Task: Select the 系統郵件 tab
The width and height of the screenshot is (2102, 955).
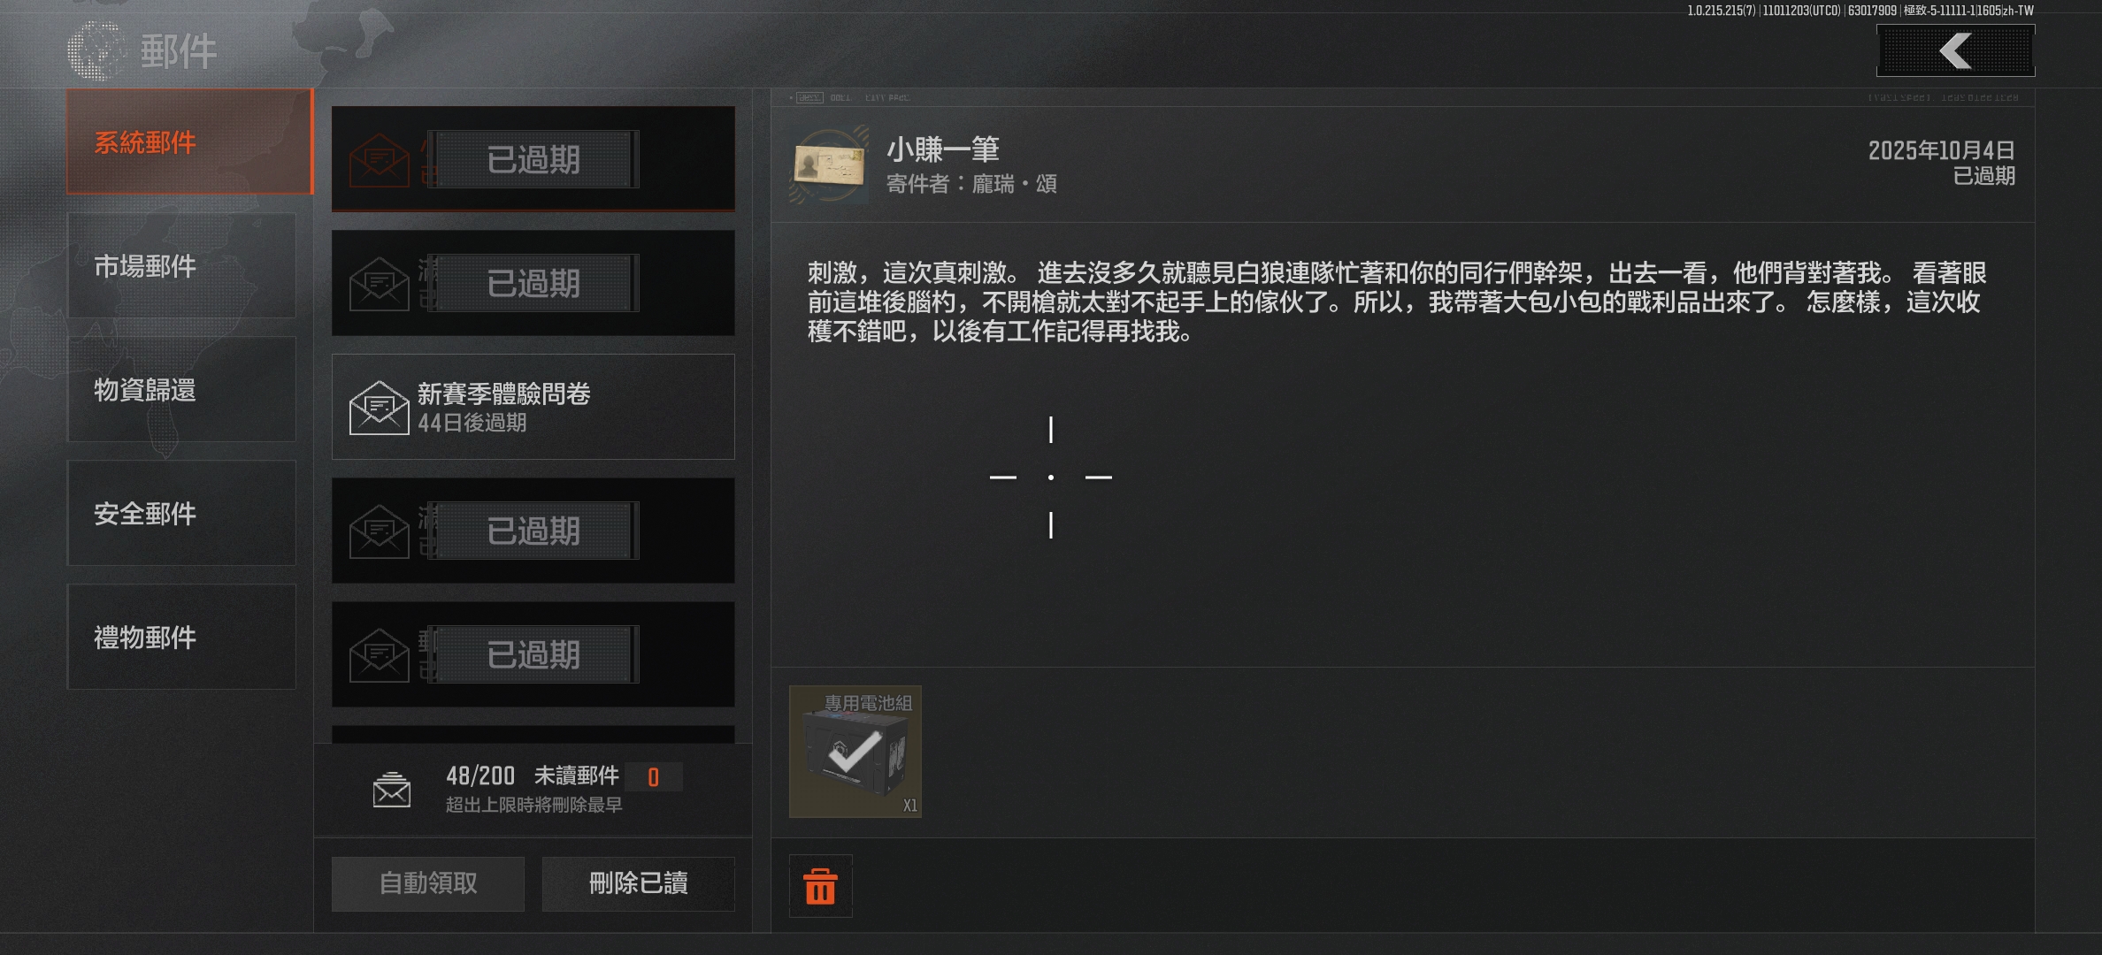Action: pyautogui.click(x=189, y=141)
